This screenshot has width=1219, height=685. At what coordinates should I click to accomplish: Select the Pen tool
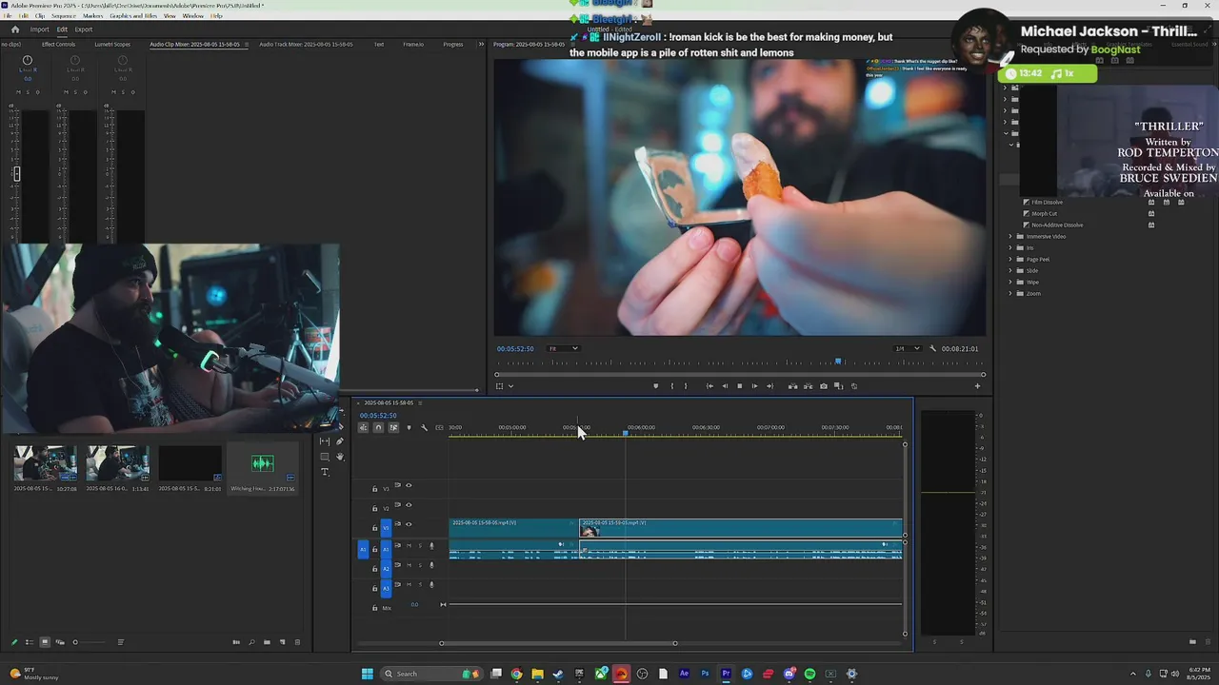coord(340,441)
